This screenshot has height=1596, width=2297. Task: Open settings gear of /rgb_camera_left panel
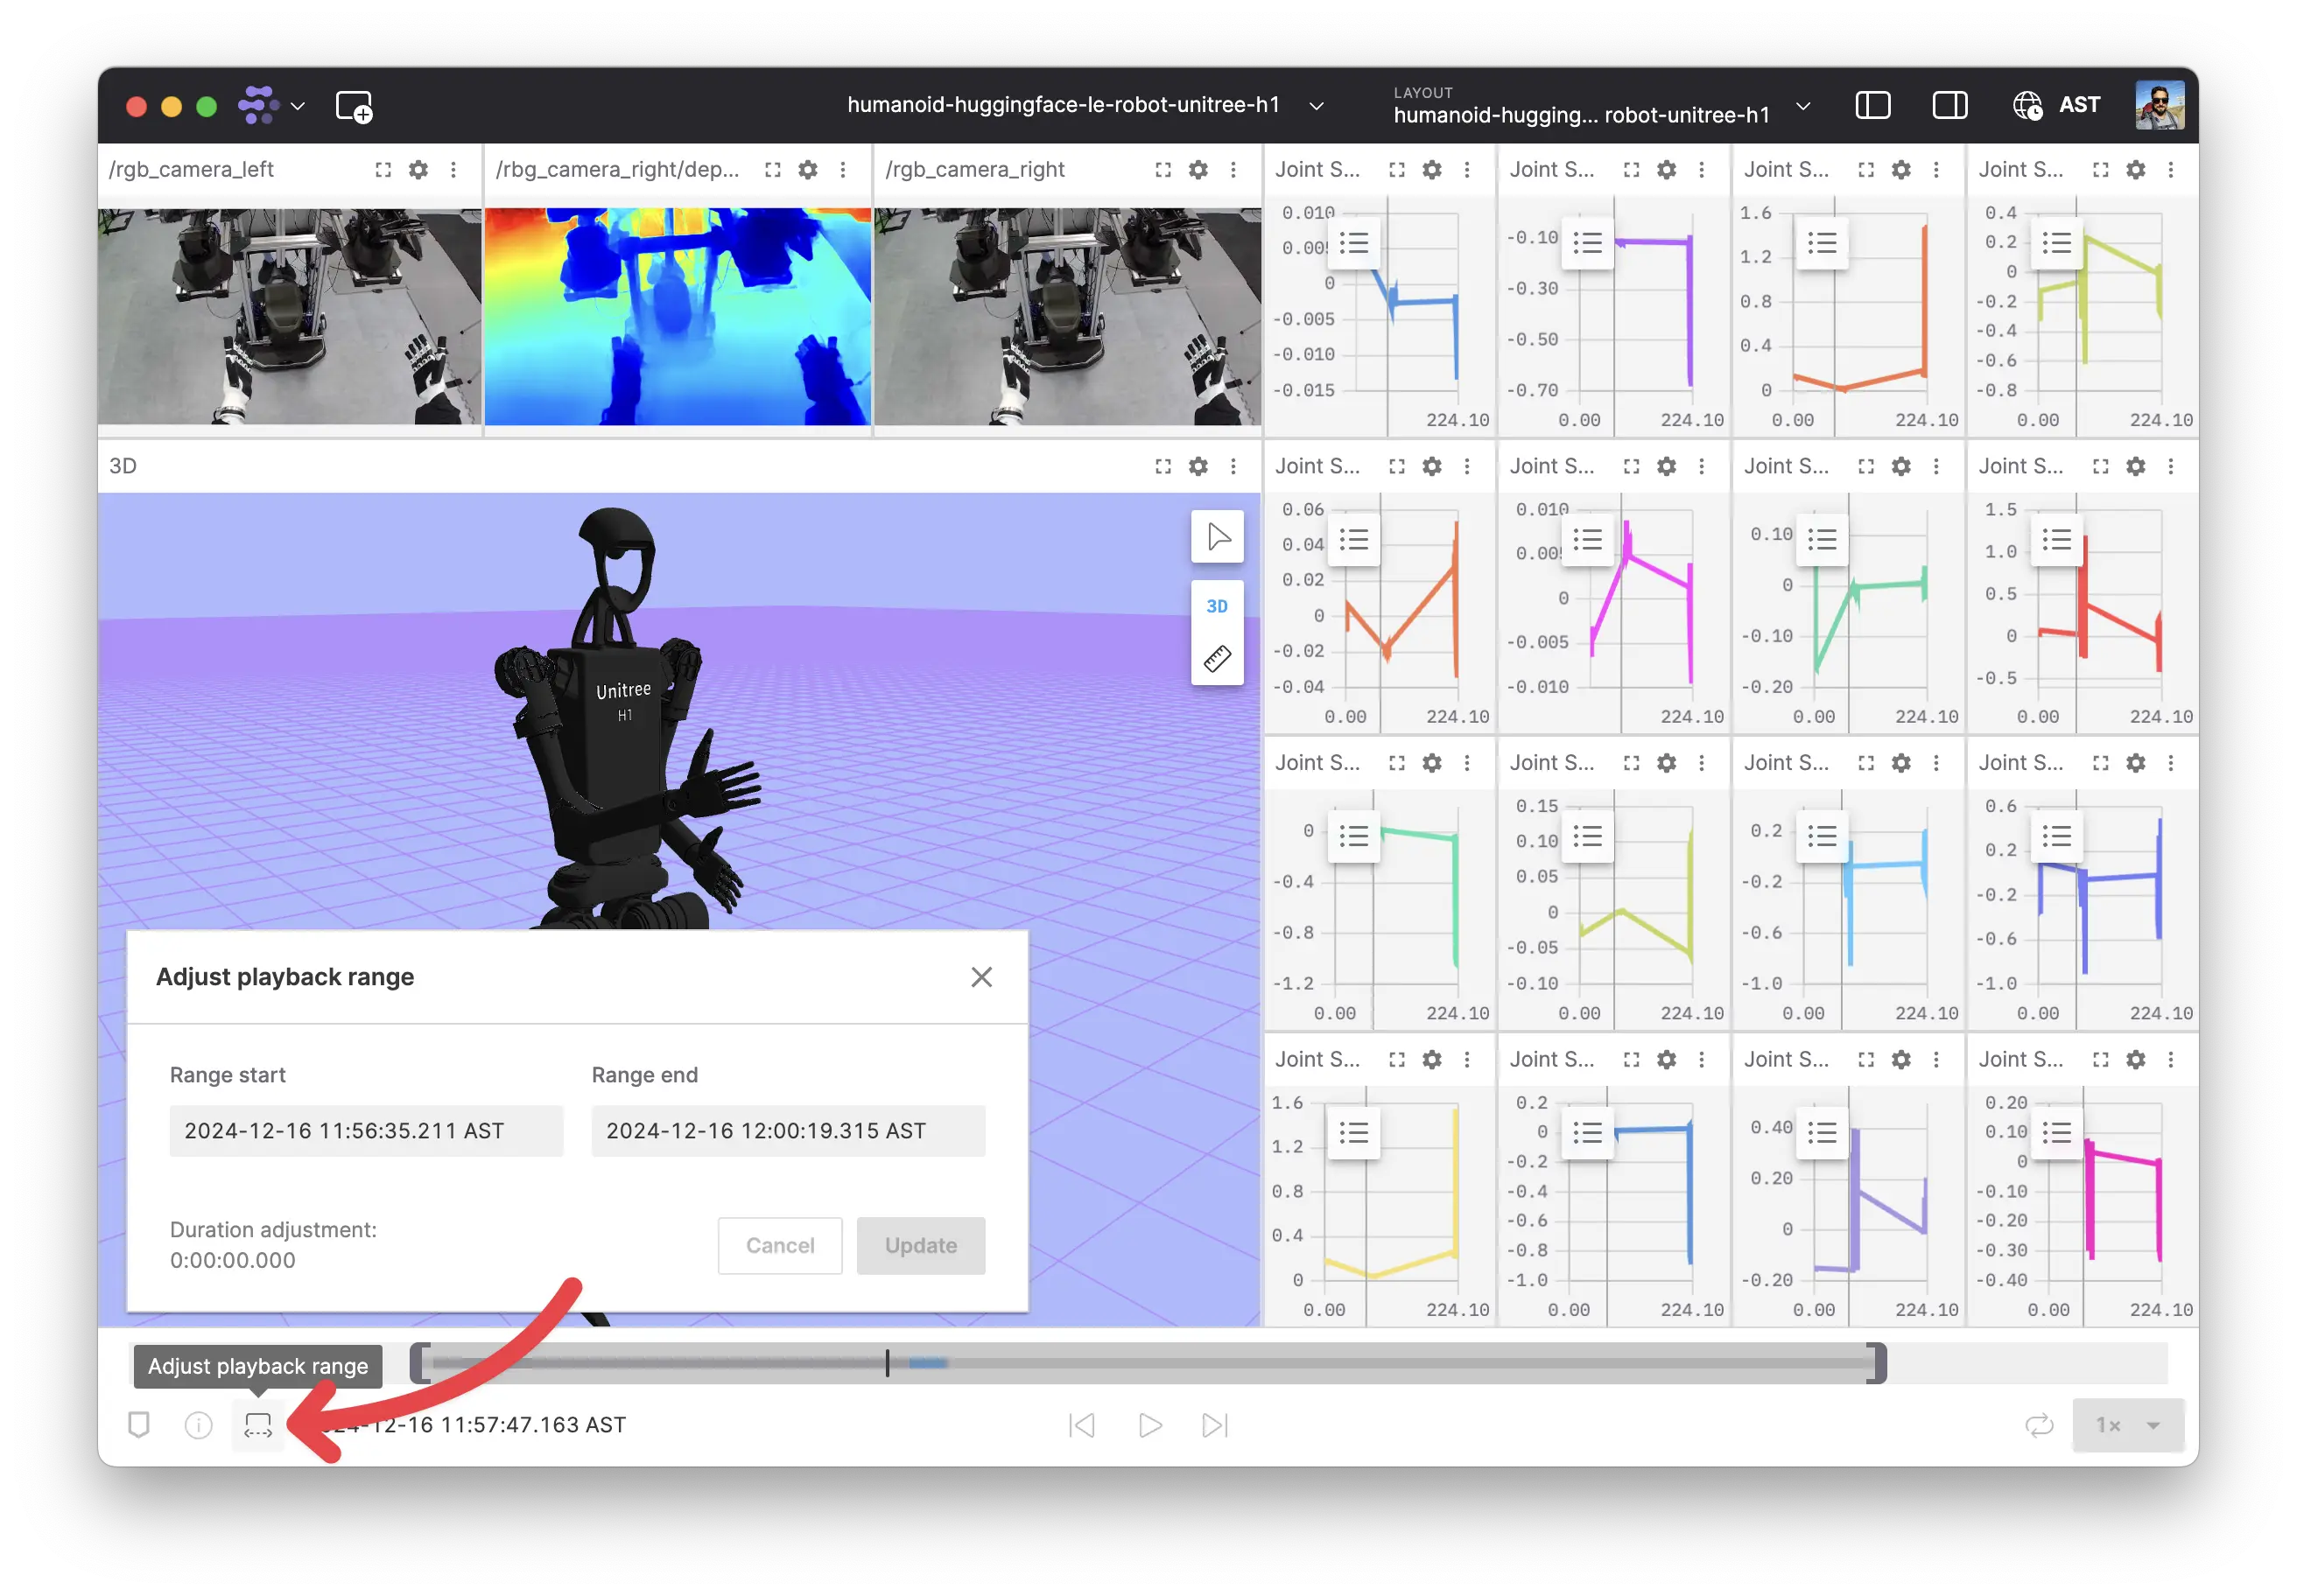point(418,170)
